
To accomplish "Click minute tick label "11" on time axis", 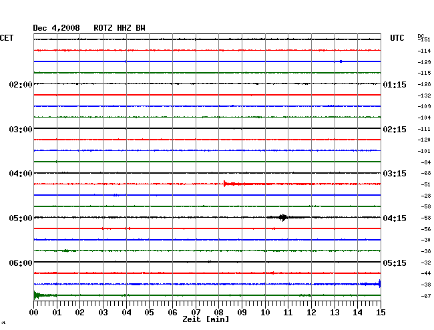I will (288, 312).
